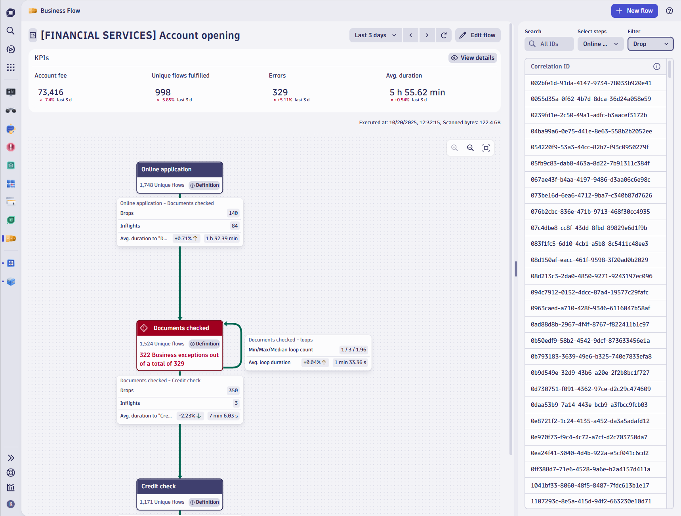Click Correlation ID info icon
The image size is (681, 516).
click(x=656, y=66)
